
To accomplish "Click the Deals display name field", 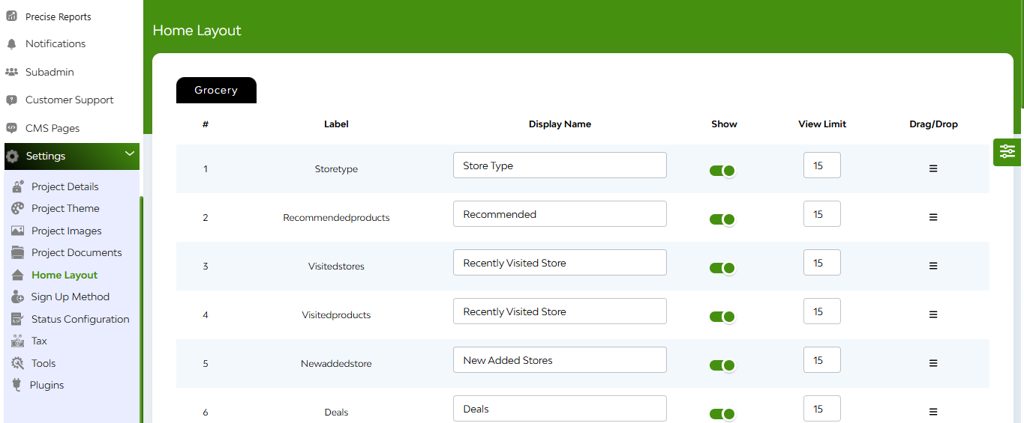I will point(560,409).
